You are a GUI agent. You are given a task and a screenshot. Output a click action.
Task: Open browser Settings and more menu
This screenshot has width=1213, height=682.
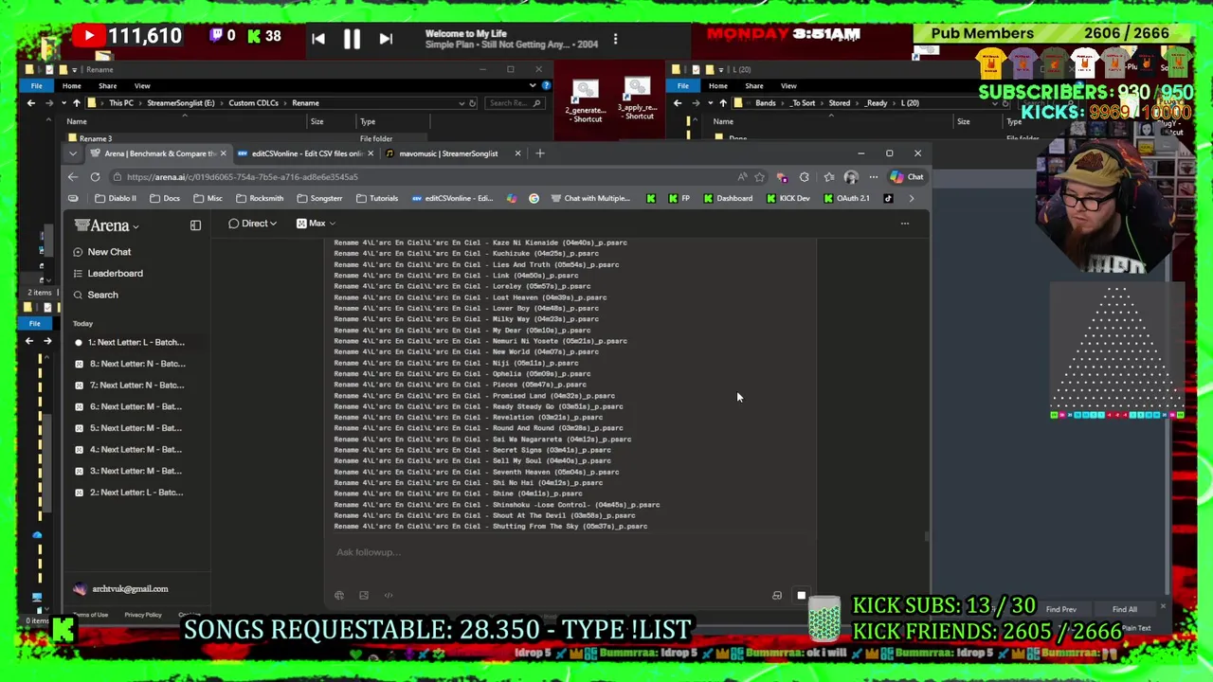pos(874,177)
